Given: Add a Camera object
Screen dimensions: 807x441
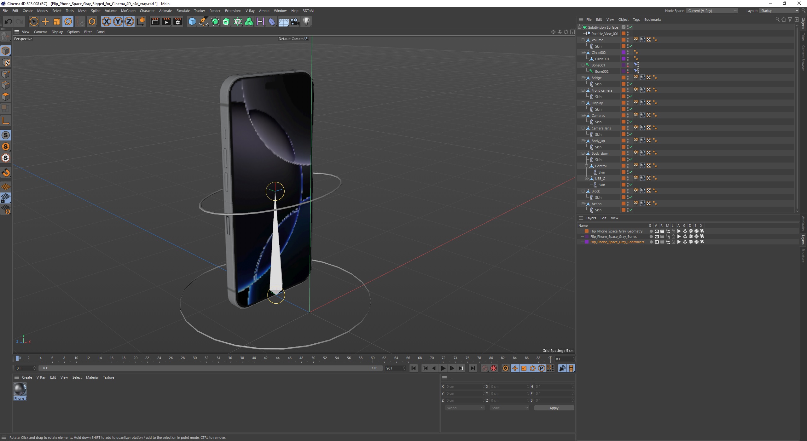Looking at the screenshot, I should [295, 21].
